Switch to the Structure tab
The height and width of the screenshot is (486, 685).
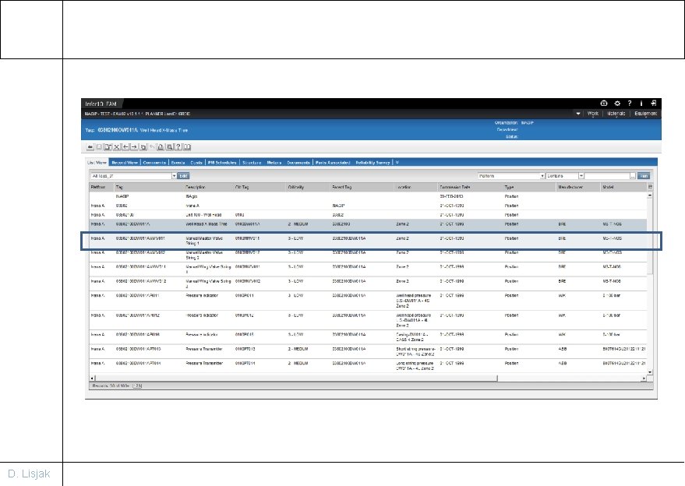[x=252, y=163]
